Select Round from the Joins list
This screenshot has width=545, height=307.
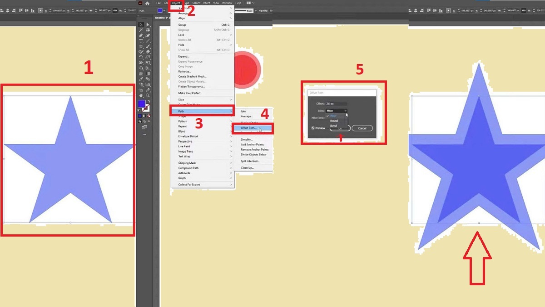click(x=334, y=121)
